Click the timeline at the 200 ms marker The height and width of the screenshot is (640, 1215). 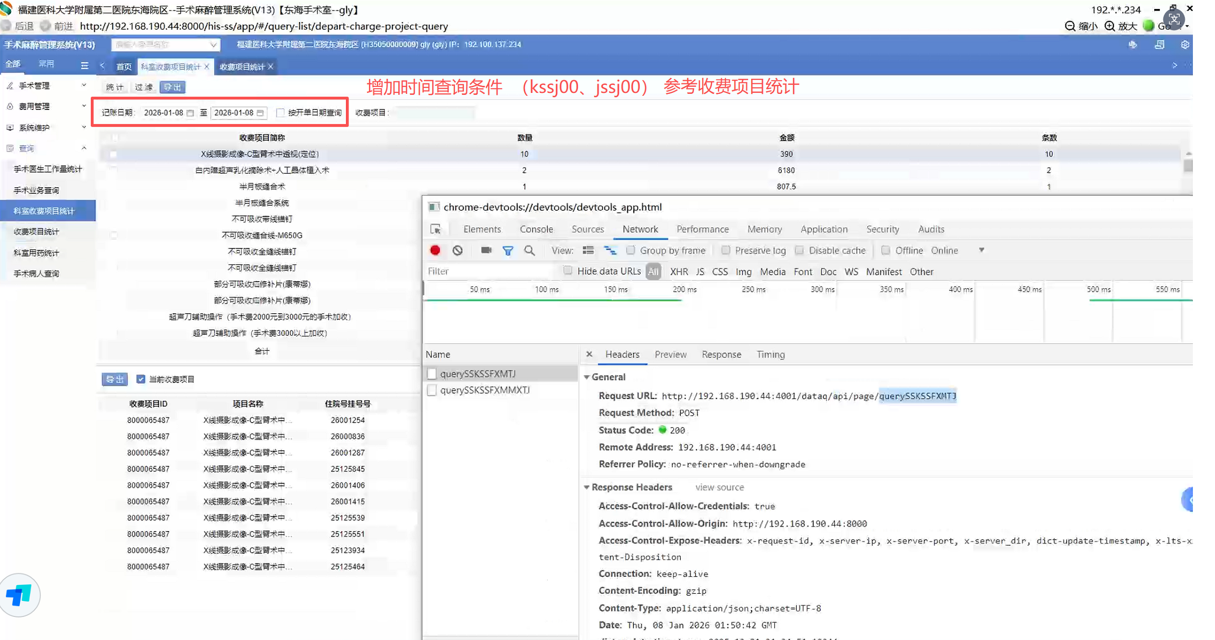(684, 290)
